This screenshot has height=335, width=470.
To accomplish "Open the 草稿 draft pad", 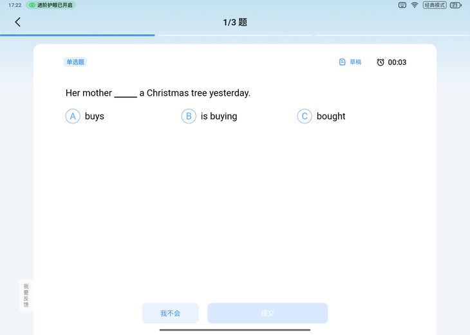I will 350,62.
